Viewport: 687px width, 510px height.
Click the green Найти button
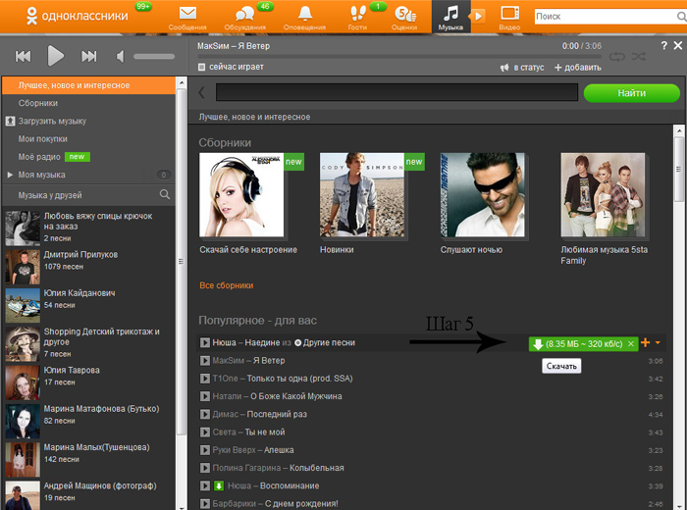click(631, 93)
